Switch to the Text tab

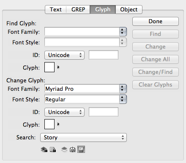pyautogui.click(x=56, y=9)
